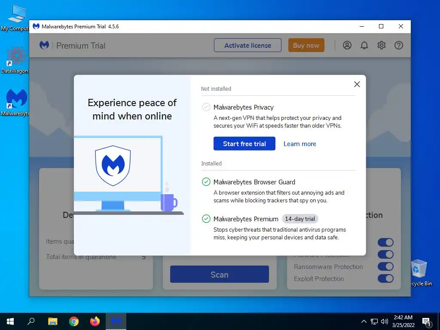The image size is (440, 330).
Task: Click the Malwarebytes Premium title
Action: [246, 219]
